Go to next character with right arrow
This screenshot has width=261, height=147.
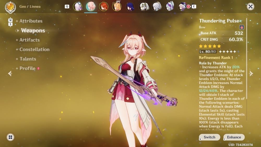click(x=251, y=73)
